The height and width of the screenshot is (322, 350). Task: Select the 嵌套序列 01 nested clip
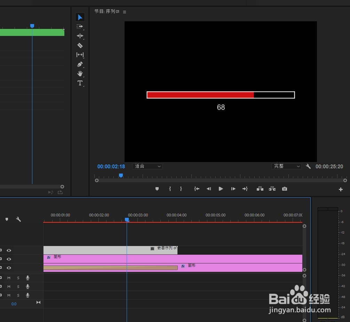[110, 250]
